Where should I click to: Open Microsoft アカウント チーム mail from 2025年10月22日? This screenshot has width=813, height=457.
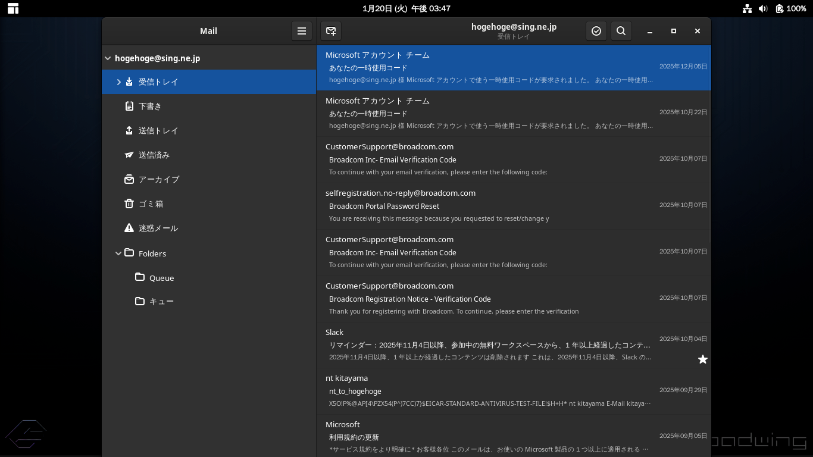(514, 114)
